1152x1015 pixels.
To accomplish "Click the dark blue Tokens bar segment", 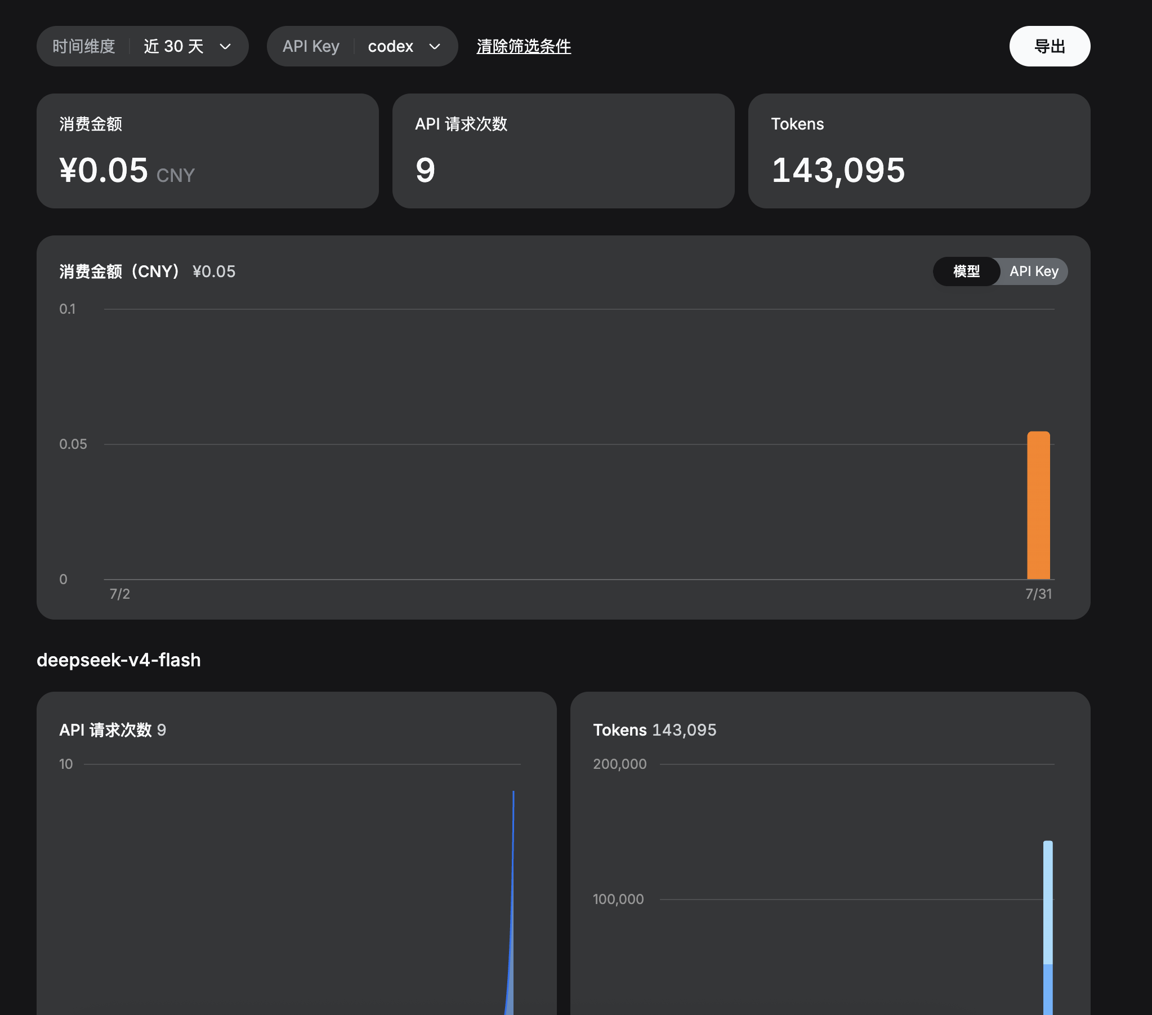I will pos(1048,990).
